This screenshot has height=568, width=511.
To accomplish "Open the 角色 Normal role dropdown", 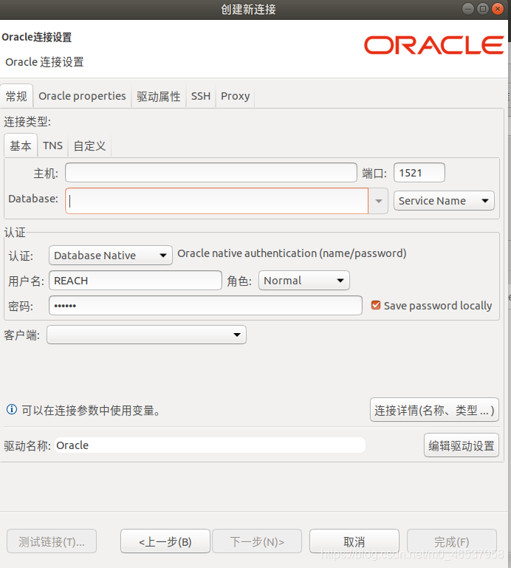I will (303, 281).
